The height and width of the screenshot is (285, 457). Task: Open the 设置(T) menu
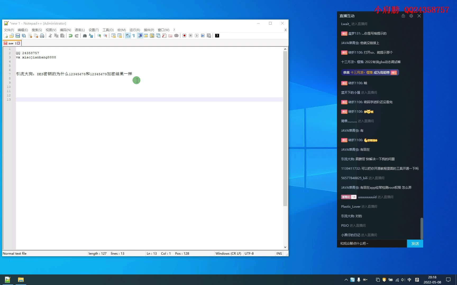pyautogui.click(x=94, y=30)
